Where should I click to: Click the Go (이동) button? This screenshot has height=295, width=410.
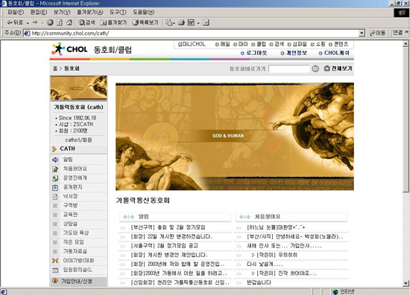(x=377, y=33)
